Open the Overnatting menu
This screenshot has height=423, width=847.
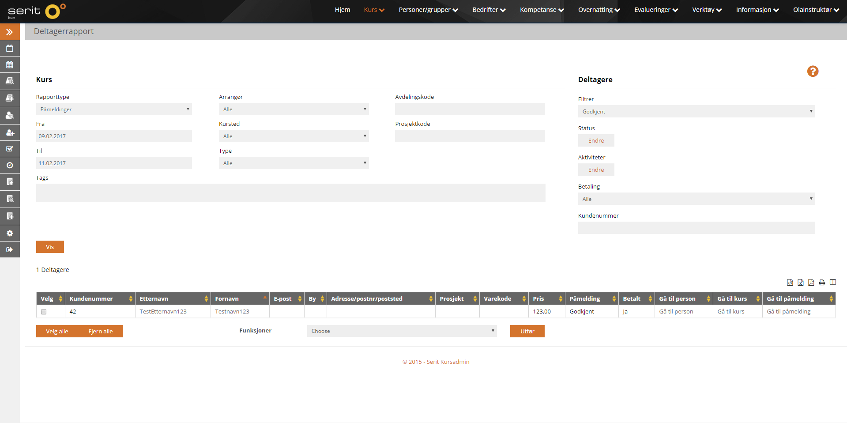pyautogui.click(x=599, y=10)
